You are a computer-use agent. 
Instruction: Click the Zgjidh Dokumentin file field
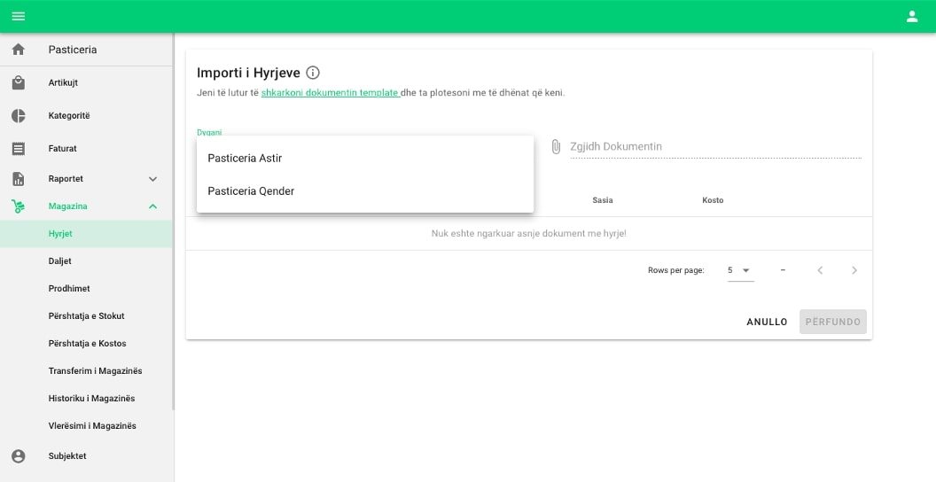coord(714,147)
